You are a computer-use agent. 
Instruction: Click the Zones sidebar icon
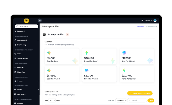[15, 54]
